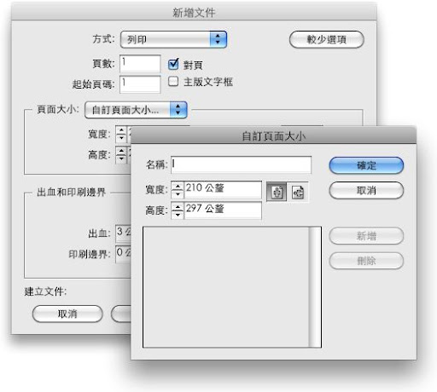Increase the 寬度 value in the custom page size dialog

[178, 187]
